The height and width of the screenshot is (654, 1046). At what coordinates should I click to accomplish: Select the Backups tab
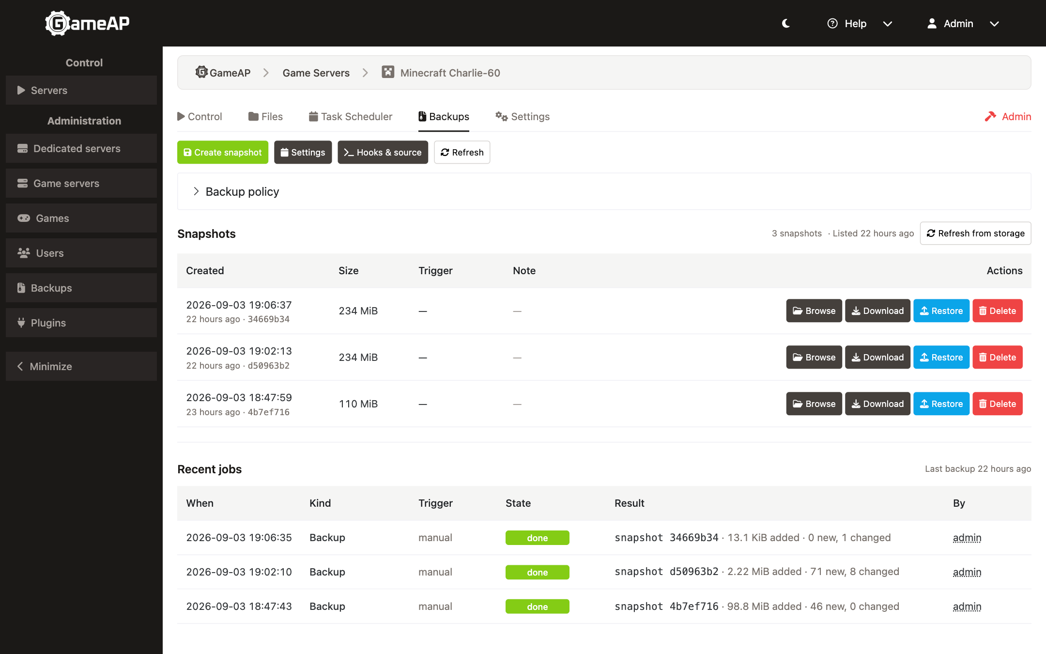coord(444,116)
